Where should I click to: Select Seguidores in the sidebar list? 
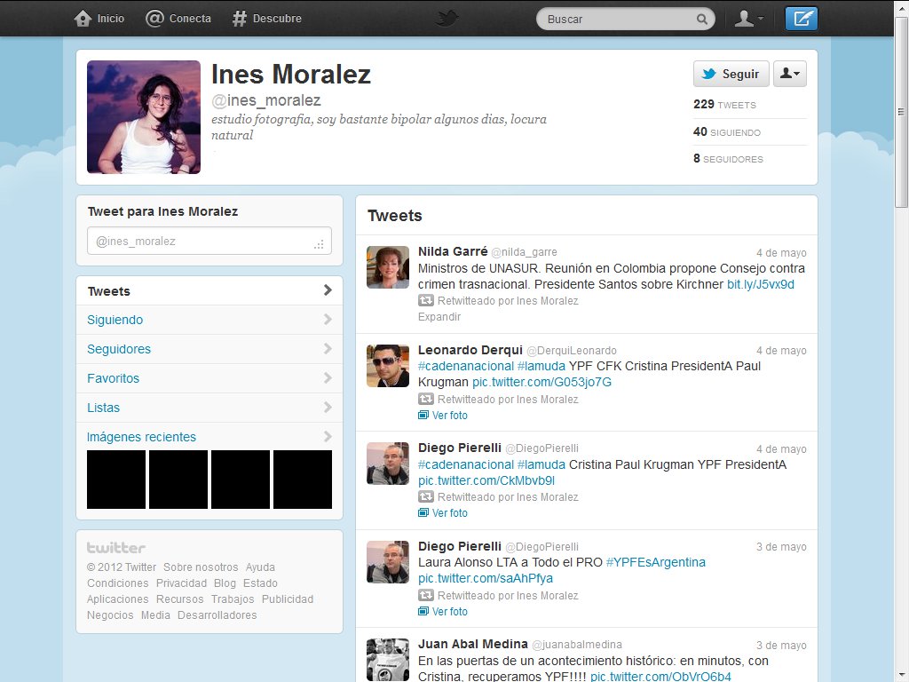pos(209,349)
